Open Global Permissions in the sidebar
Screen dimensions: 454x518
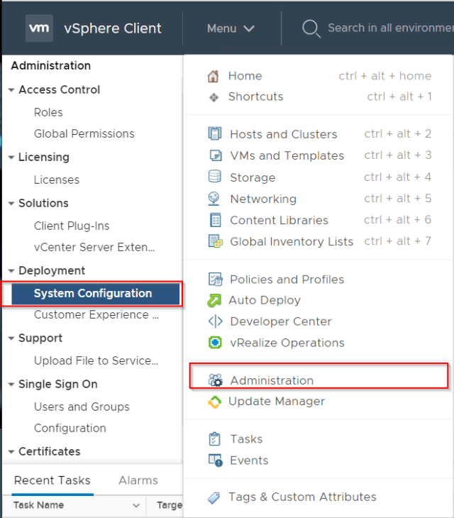pyautogui.click(x=84, y=133)
